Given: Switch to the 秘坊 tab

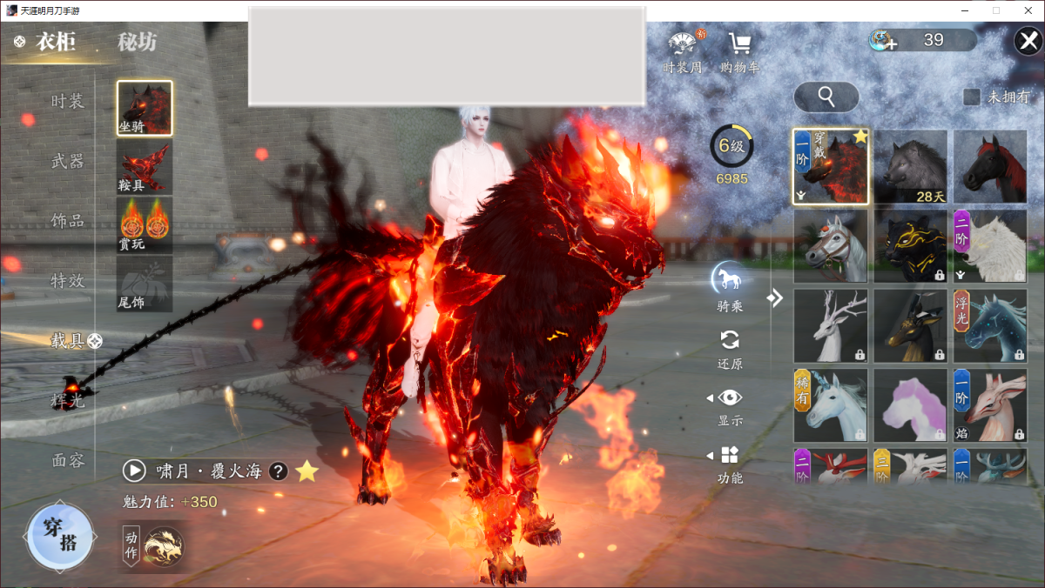Looking at the screenshot, I should pyautogui.click(x=137, y=42).
